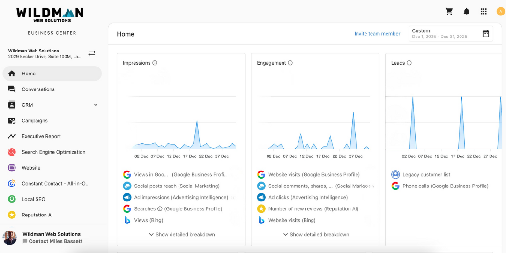This screenshot has height=253, width=506.
Task: Click the purple Website icon
Action: tap(12, 168)
